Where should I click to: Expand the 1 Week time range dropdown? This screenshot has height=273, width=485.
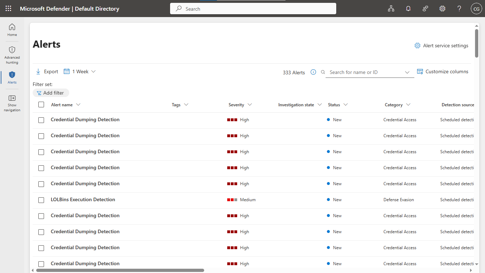(x=93, y=71)
